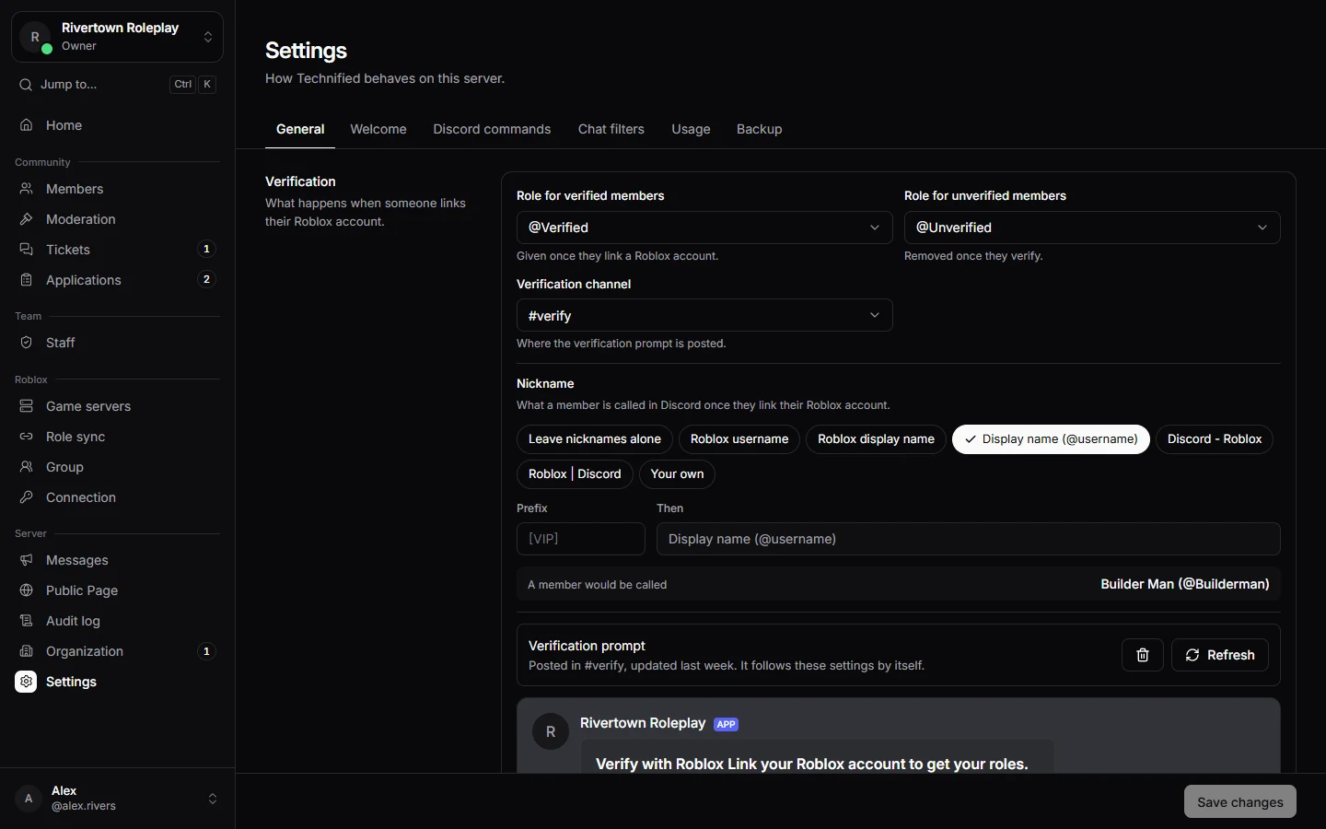Switch to the Welcome tab
Screen dimensions: 1326x829
click(x=378, y=129)
